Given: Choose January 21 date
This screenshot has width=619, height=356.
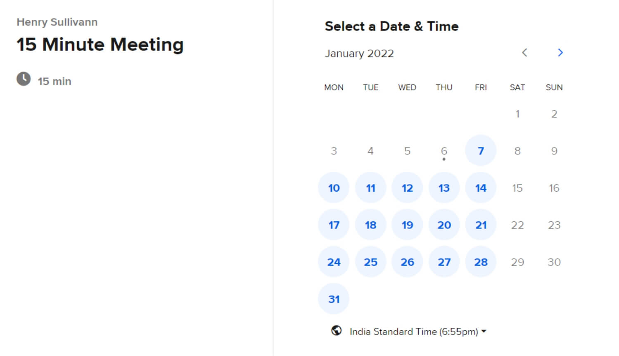Looking at the screenshot, I should [x=481, y=225].
